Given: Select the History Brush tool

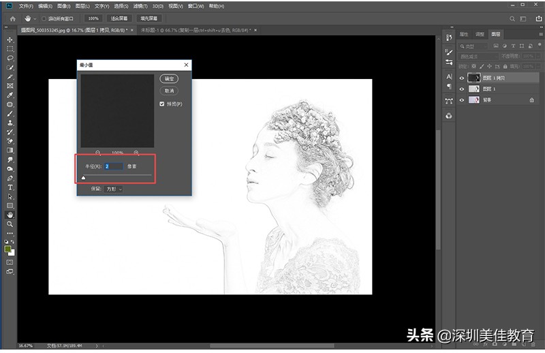Looking at the screenshot, I should pos(10,132).
